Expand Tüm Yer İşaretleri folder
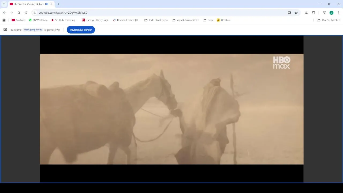 [x=329, y=20]
